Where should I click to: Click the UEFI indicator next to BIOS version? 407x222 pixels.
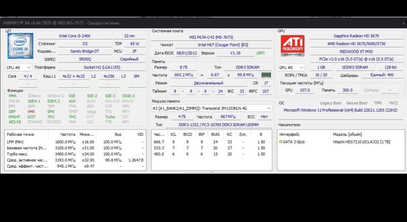tap(260, 53)
